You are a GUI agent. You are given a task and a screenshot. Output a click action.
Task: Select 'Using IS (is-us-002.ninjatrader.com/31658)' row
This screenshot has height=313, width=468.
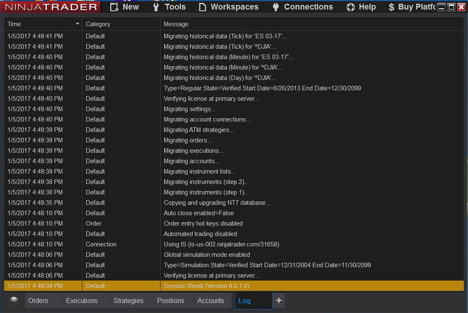click(x=234, y=244)
